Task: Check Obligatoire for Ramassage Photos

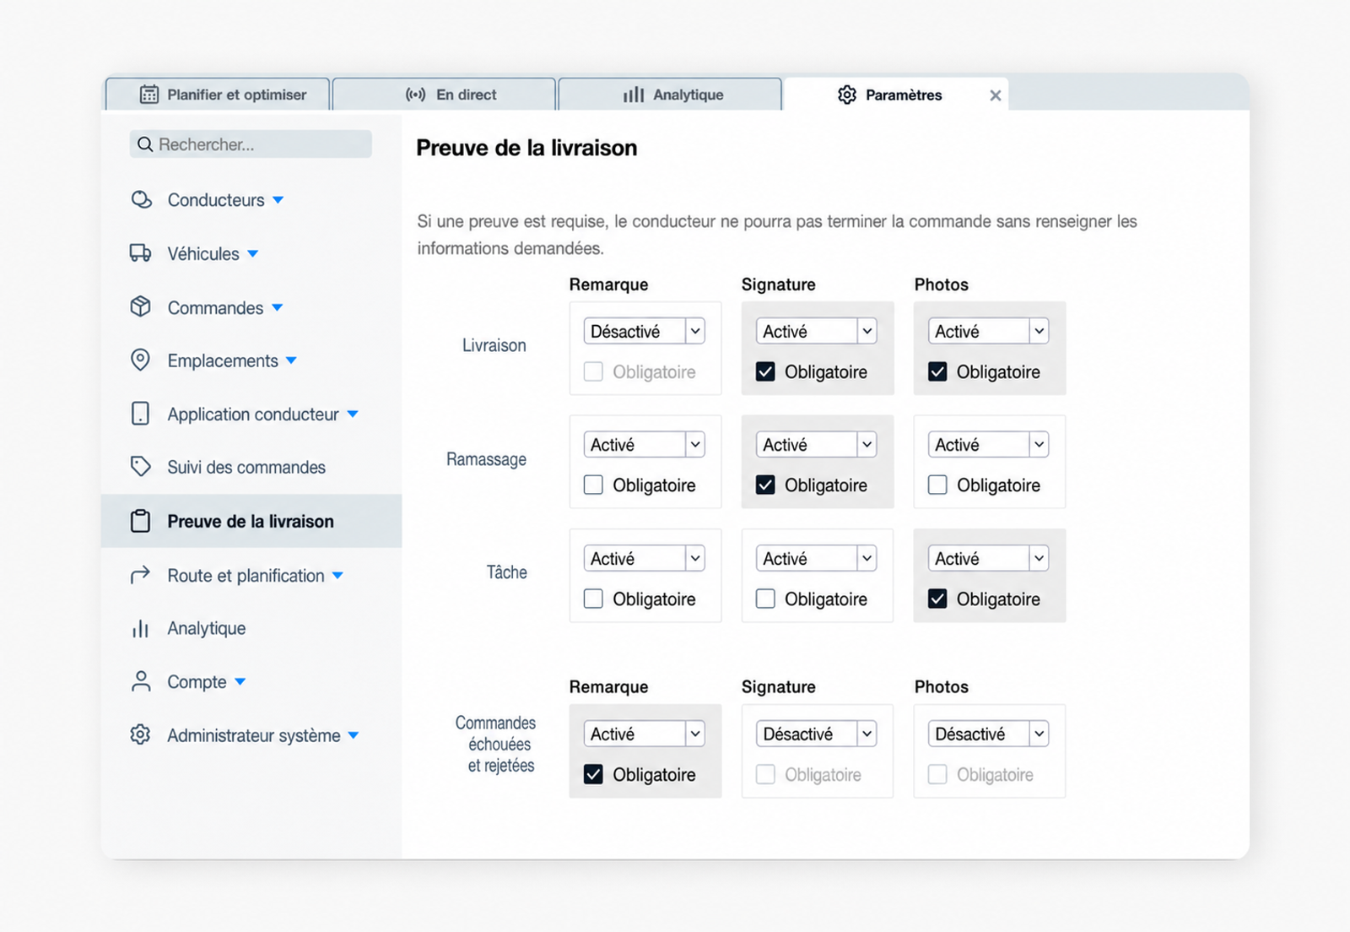Action: click(x=937, y=485)
